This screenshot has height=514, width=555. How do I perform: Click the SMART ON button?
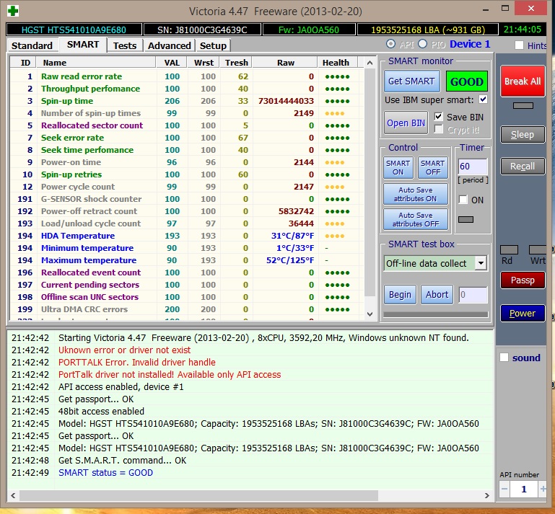pos(398,167)
